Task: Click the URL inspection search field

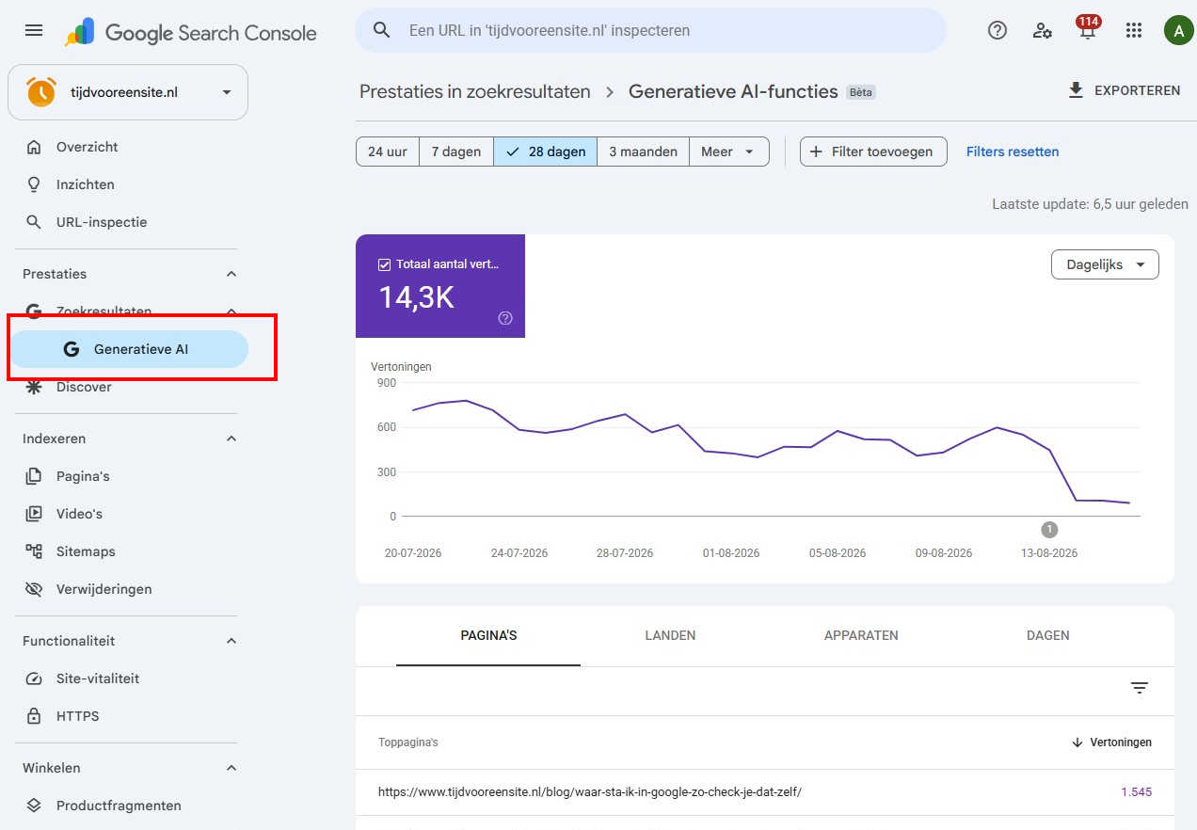Action: pos(650,30)
